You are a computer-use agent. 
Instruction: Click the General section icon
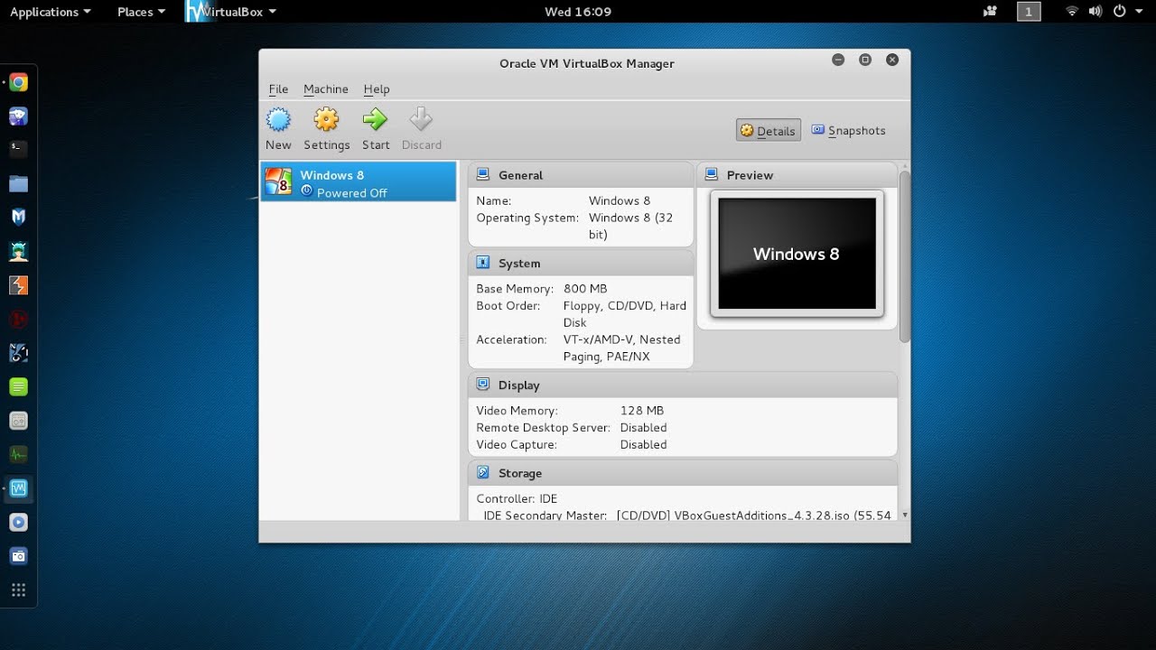[483, 174]
